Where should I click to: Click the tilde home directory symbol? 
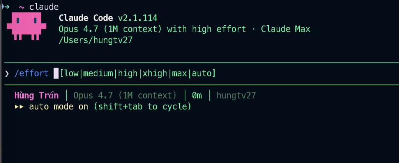pyautogui.click(x=21, y=7)
